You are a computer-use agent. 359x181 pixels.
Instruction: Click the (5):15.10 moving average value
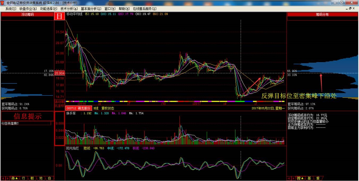coord(92,14)
